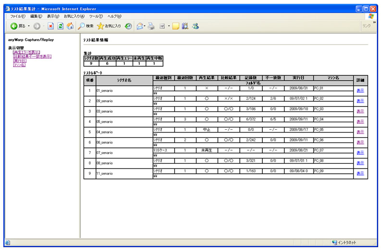382x251 pixels.
Task: Refresh the page with the green icon
Action: [x=61, y=26]
